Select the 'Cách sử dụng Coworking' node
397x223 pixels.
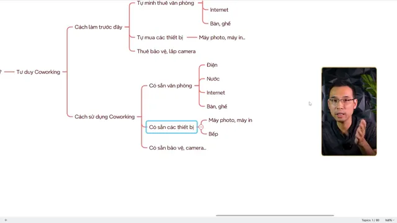coord(105,117)
